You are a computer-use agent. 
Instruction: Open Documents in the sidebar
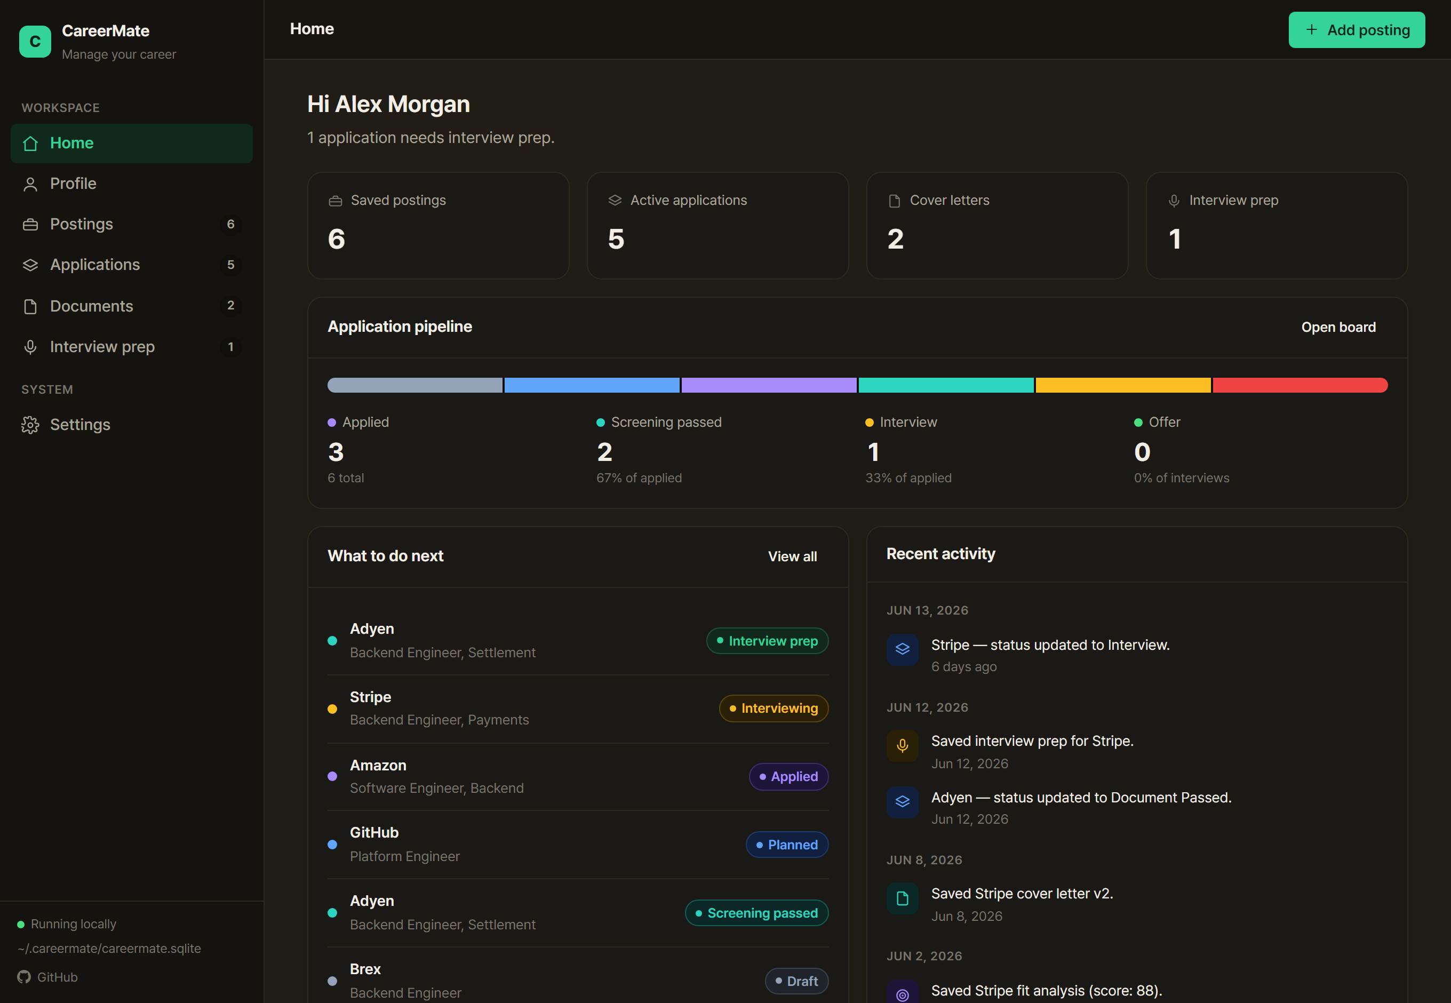(132, 306)
